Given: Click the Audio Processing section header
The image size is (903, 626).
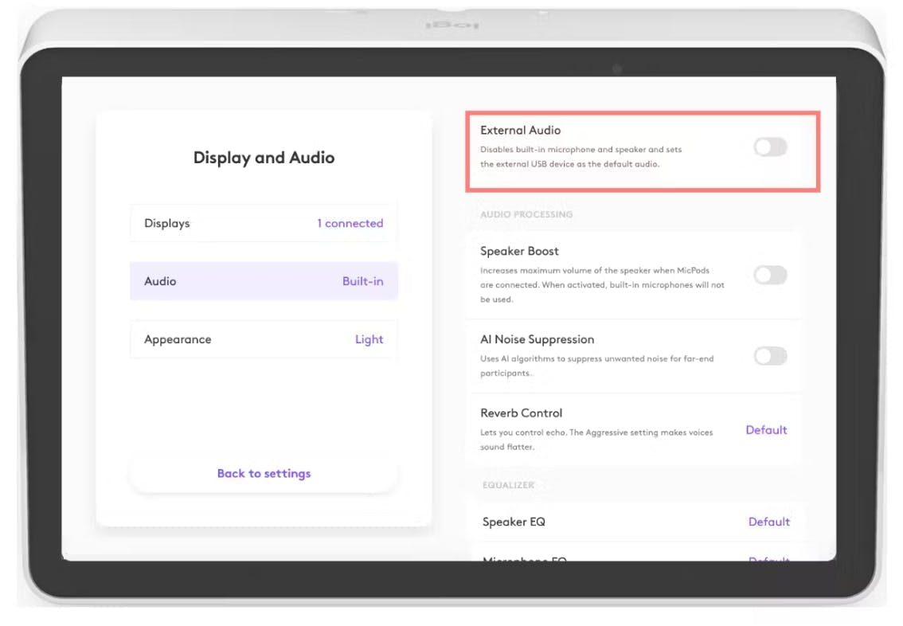Looking at the screenshot, I should (526, 214).
